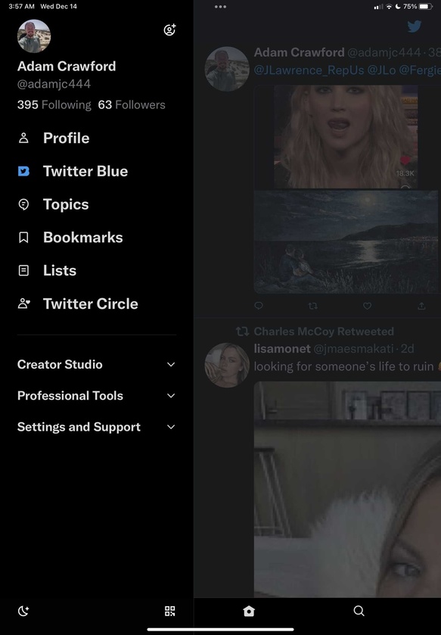The width and height of the screenshot is (441, 635).
Task: Open the lake painting image in the tweet
Action: [x=346, y=241]
